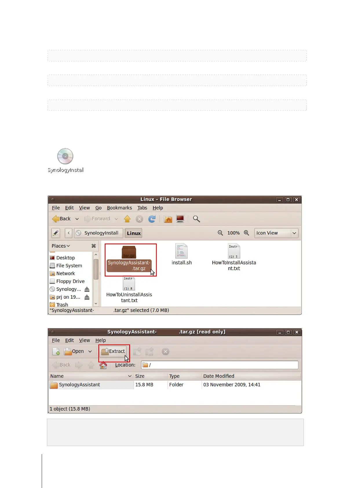Select the Linux path button
This screenshot has width=345, height=488.
click(134, 233)
